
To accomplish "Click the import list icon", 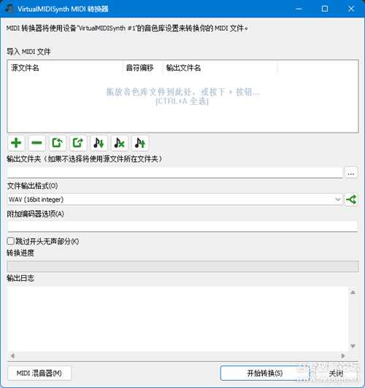I will click(x=58, y=143).
